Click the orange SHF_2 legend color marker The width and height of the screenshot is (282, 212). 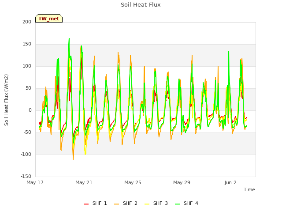pyautogui.click(x=116, y=204)
